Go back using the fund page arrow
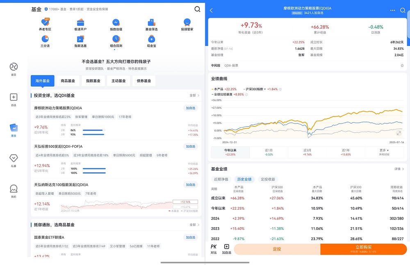Screen dimensions: 410x265 coord(212,10)
